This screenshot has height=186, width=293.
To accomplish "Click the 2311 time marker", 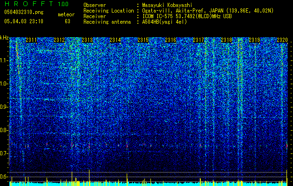I will (31, 40).
